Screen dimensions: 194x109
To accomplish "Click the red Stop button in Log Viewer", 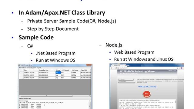I will point(147,94).
